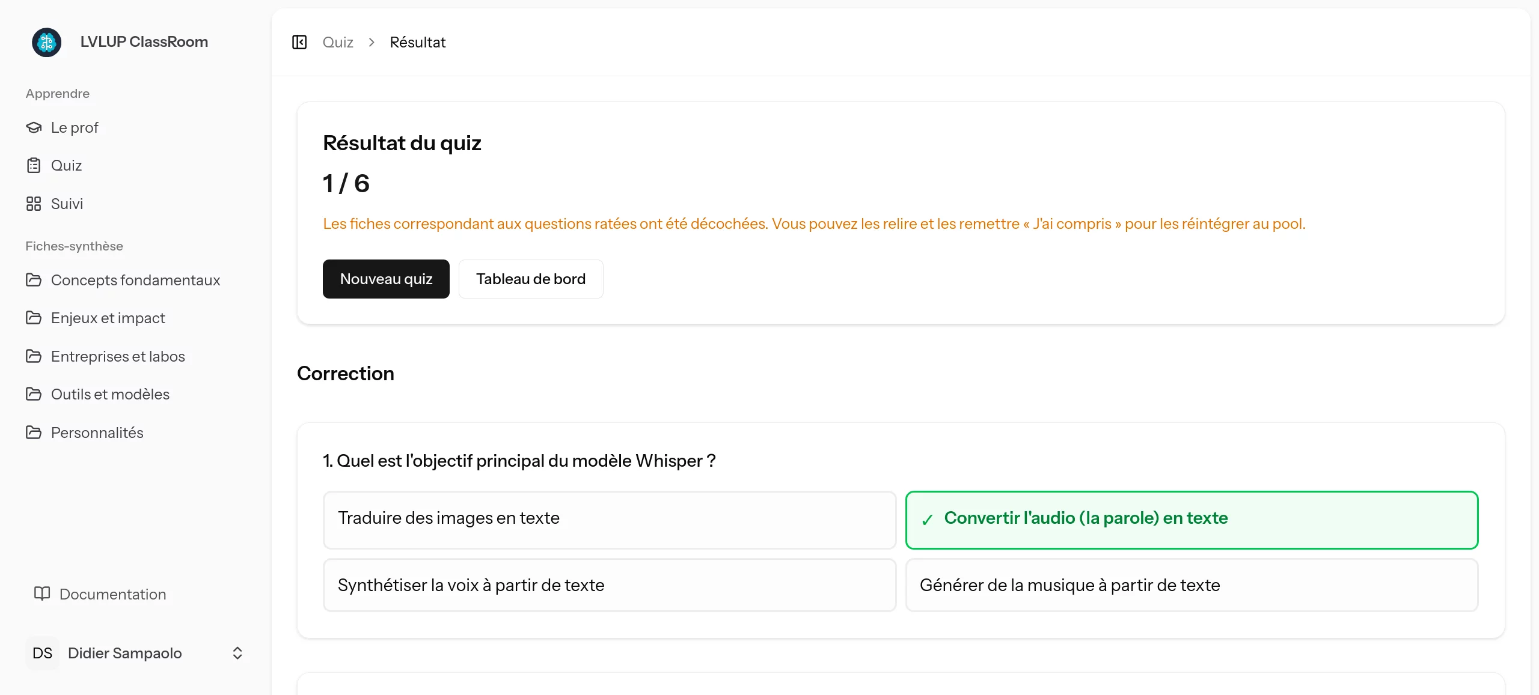Image resolution: width=1539 pixels, height=695 pixels.
Task: Collapse the sidebar with the panel icon
Action: pos(300,42)
